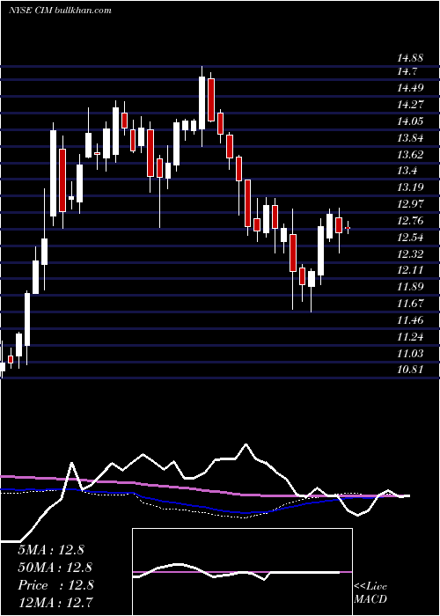Click the 14.27 price axis label
Viewport: 440px width, 616px height.
pyautogui.click(x=410, y=105)
